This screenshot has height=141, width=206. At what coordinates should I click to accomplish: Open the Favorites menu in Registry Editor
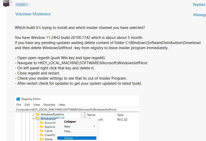click(x=49, y=105)
